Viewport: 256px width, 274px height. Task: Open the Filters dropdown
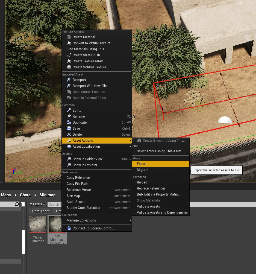[37, 204]
